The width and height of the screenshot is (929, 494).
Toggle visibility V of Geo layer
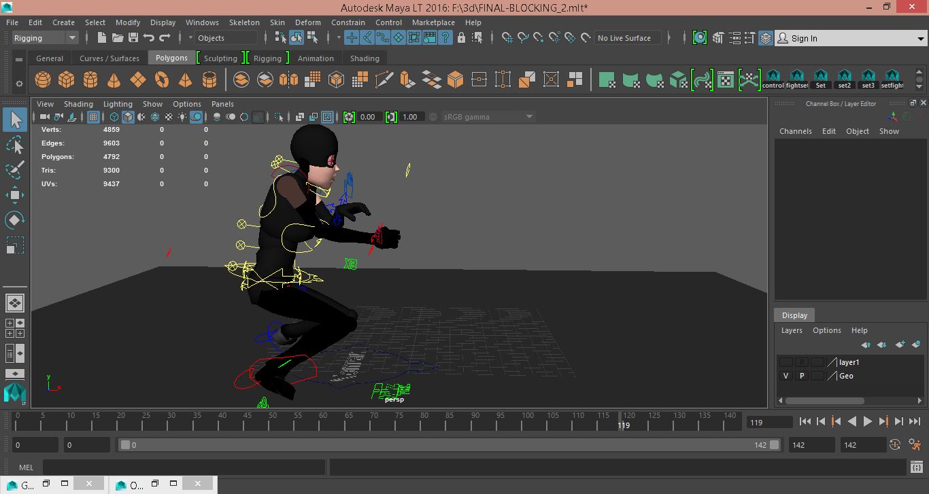[x=786, y=376]
